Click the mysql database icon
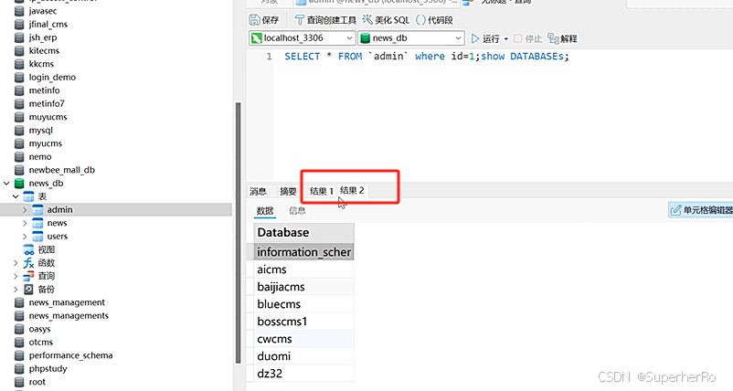 (x=19, y=130)
